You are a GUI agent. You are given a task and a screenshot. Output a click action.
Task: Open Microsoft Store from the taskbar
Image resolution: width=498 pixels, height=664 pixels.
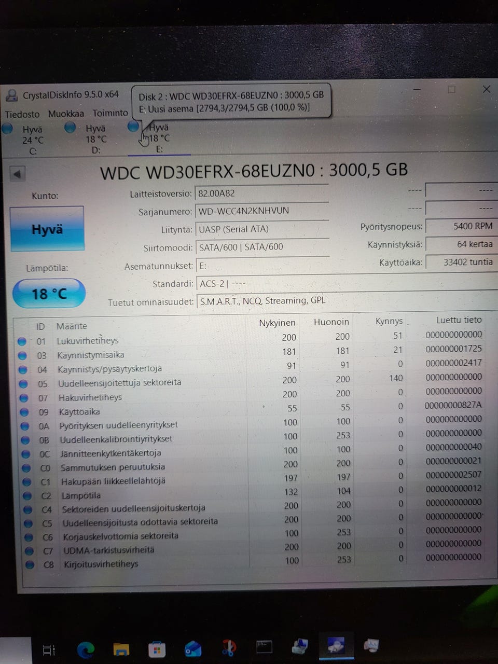(x=157, y=649)
